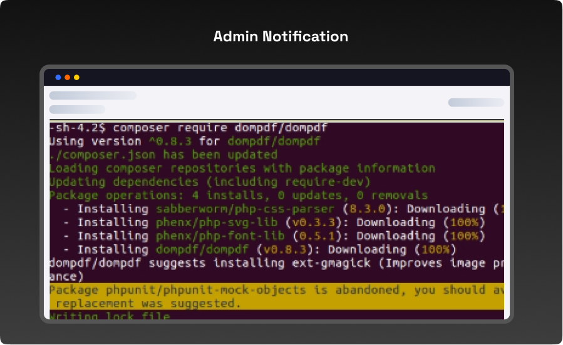Click the green dompdf/dompdf name in version line
The width and height of the screenshot is (563, 345).
[x=274, y=142]
